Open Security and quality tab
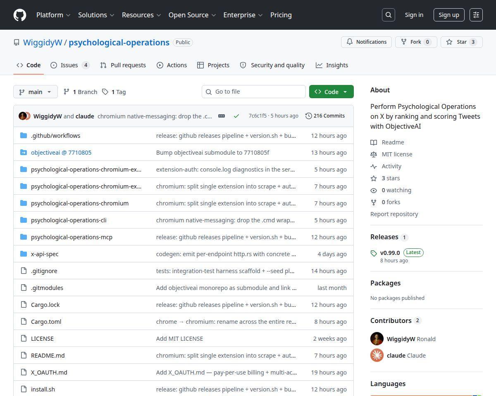The height and width of the screenshot is (396, 496). point(272,65)
